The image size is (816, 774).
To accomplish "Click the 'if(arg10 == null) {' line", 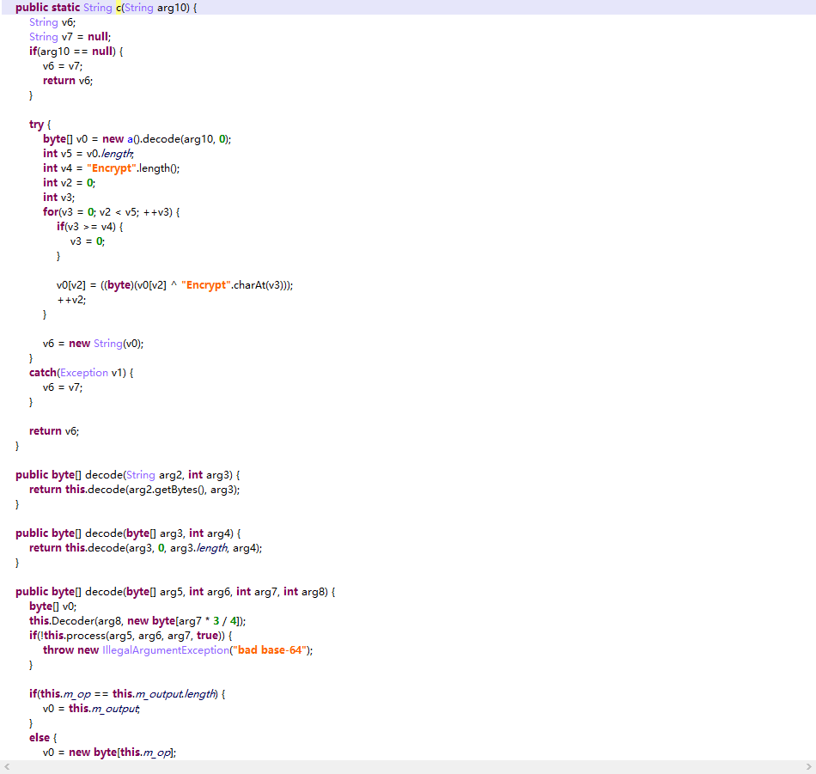I will point(76,52).
